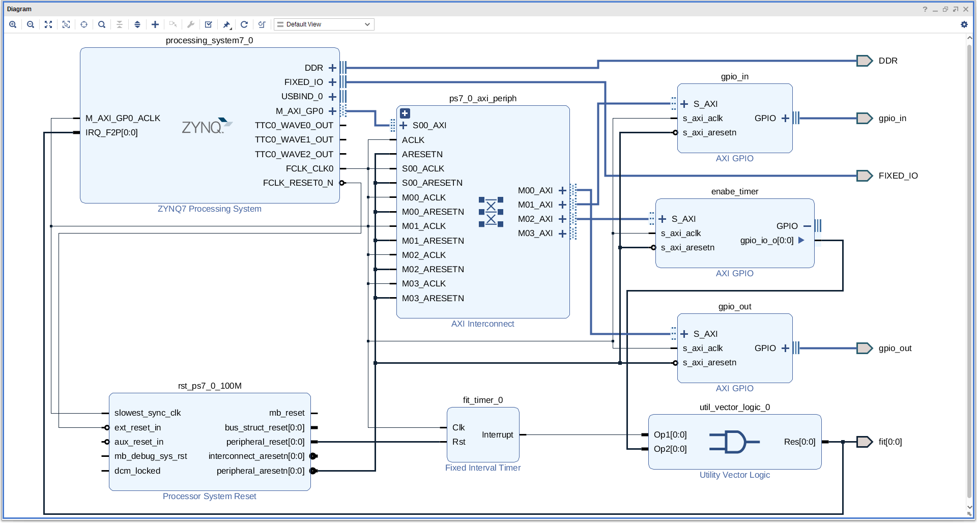This screenshot has height=523, width=977.
Task: Open the diagram settings gear
Action: (x=964, y=24)
